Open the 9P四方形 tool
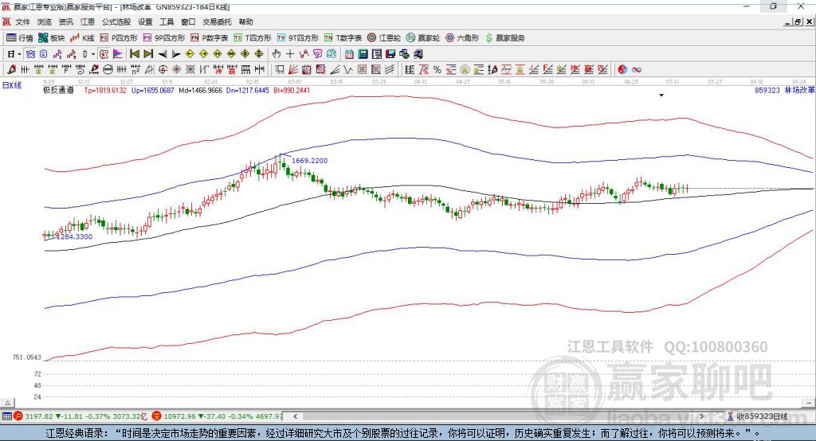 point(164,38)
